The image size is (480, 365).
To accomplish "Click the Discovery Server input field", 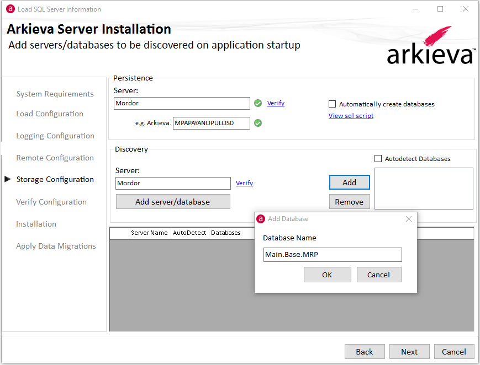I will [173, 183].
